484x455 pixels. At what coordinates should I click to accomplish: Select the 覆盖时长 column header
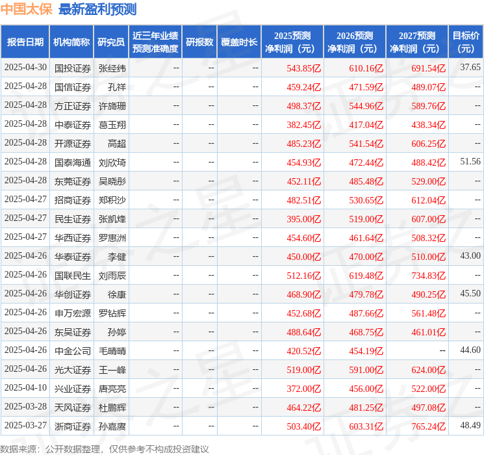tap(239, 42)
